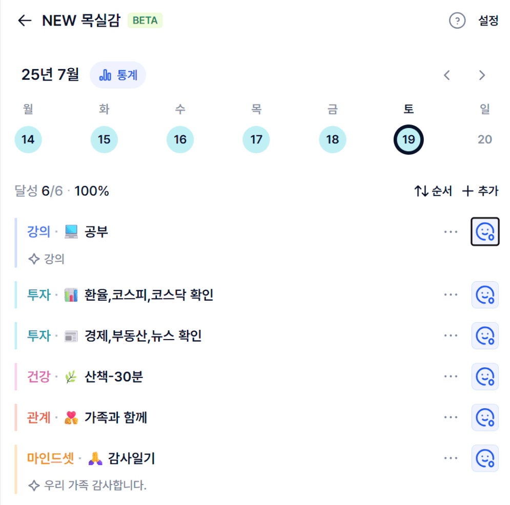Click the smiley icon for 가족과 함께
Image resolution: width=510 pixels, height=505 pixels.
coord(485,417)
